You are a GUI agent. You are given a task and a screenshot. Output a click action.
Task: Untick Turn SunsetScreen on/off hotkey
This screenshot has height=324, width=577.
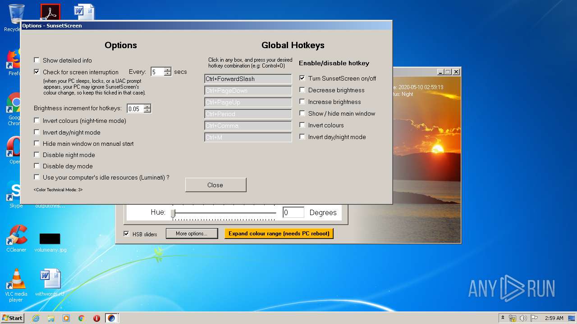[x=302, y=78]
